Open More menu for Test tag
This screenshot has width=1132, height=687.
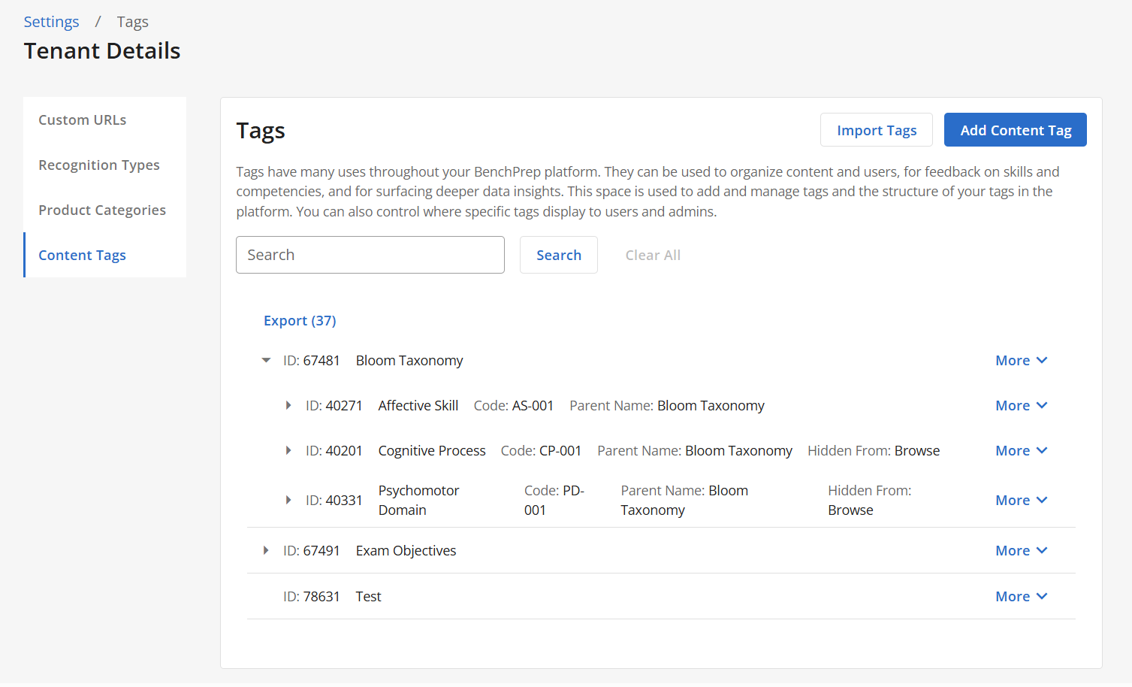[1021, 597]
